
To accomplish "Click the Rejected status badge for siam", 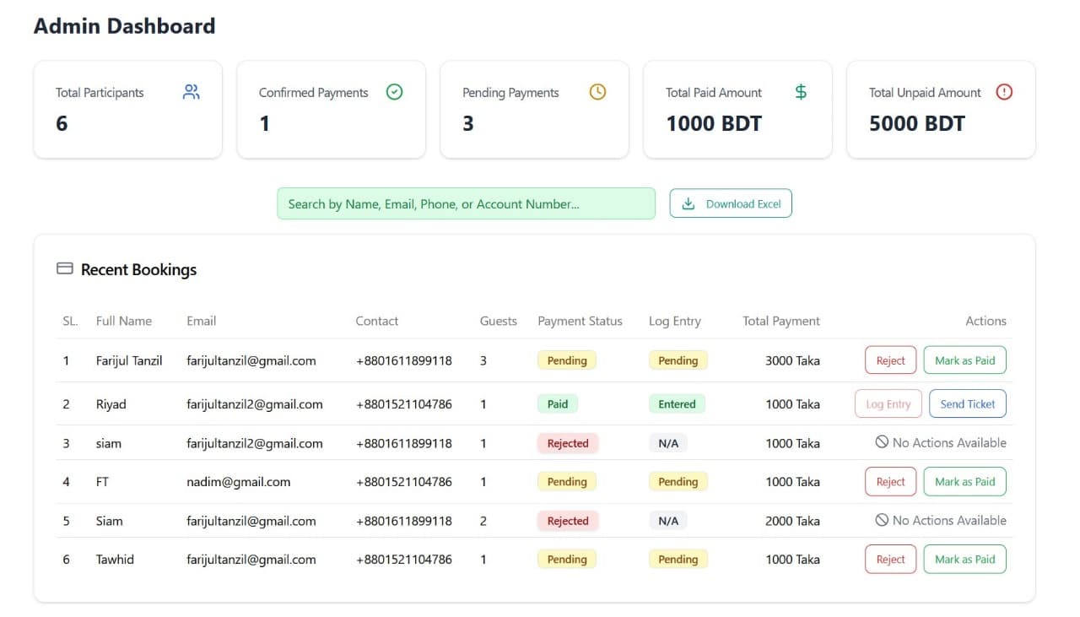I will click(x=567, y=442).
